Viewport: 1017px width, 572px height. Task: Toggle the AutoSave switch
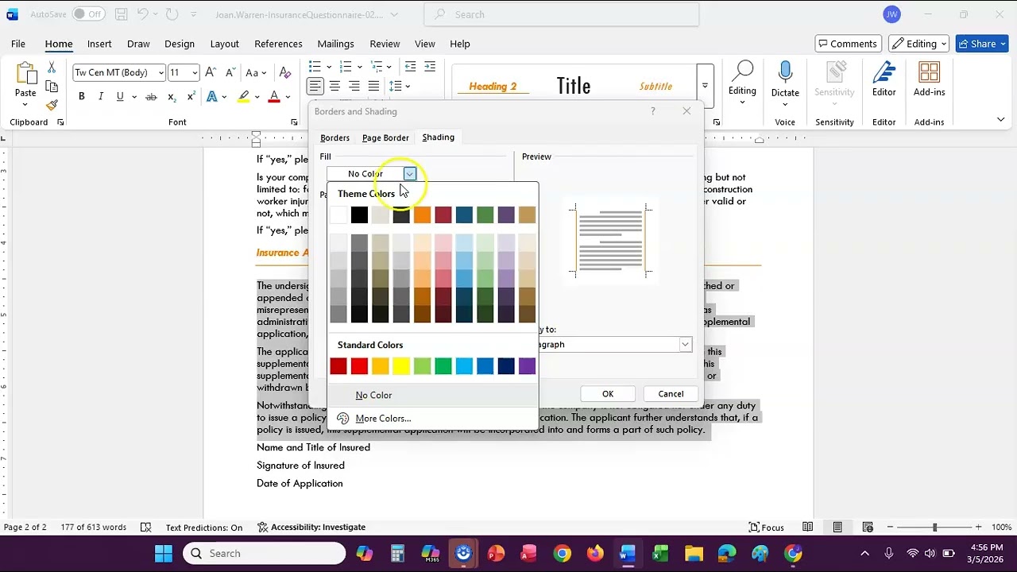[x=88, y=14]
